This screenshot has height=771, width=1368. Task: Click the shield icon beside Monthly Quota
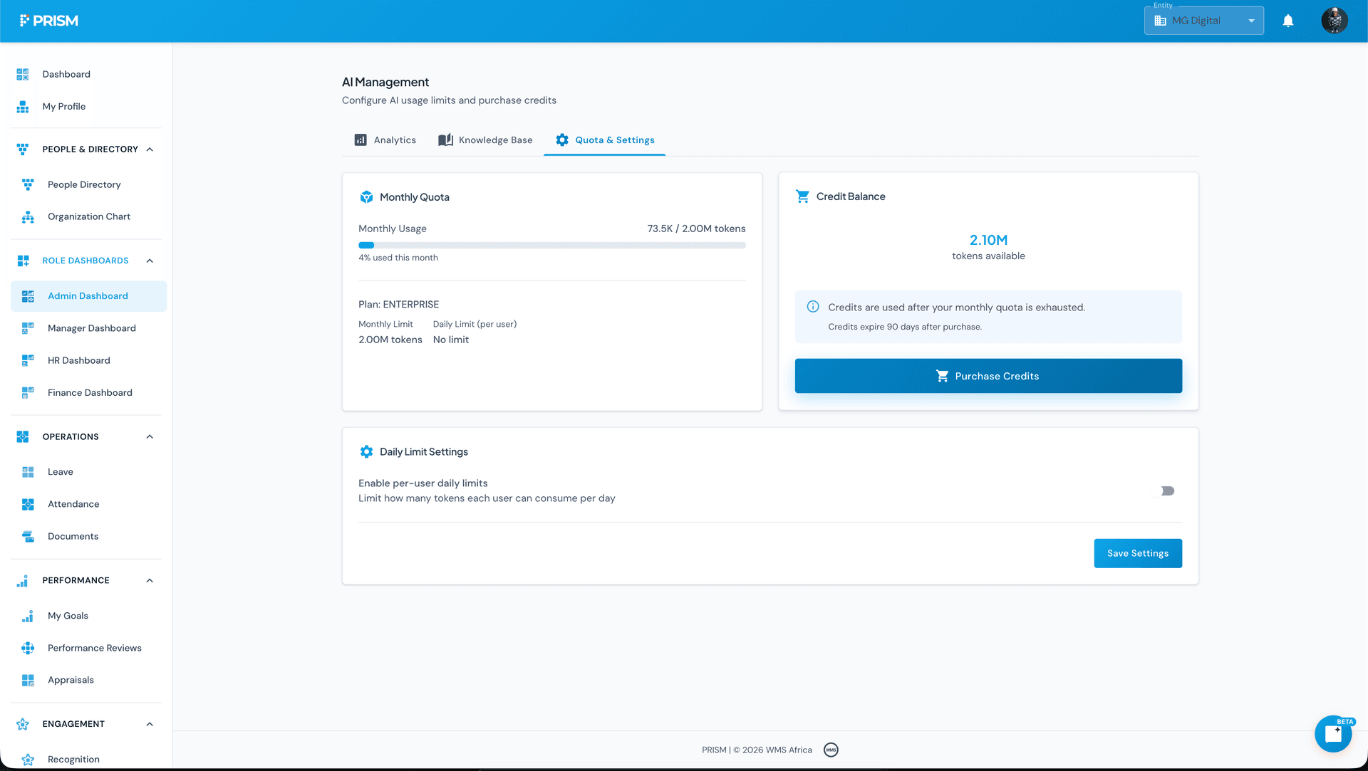point(366,197)
